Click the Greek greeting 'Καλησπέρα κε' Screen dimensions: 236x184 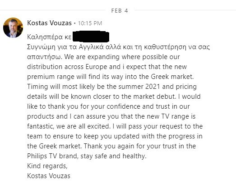pyautogui.click(x=49, y=37)
